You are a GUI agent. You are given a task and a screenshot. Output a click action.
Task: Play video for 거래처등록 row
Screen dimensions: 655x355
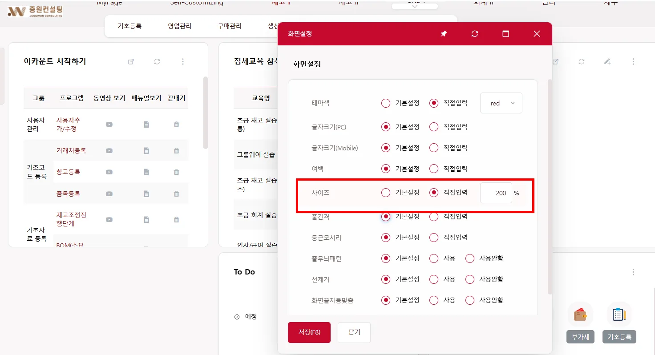(109, 151)
